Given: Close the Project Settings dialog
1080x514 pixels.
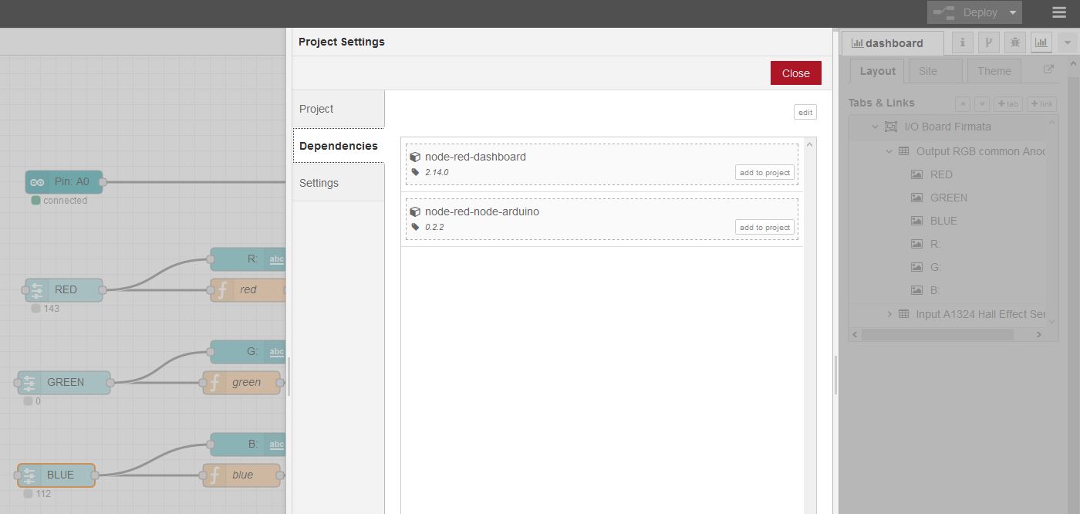Looking at the screenshot, I should pos(795,73).
